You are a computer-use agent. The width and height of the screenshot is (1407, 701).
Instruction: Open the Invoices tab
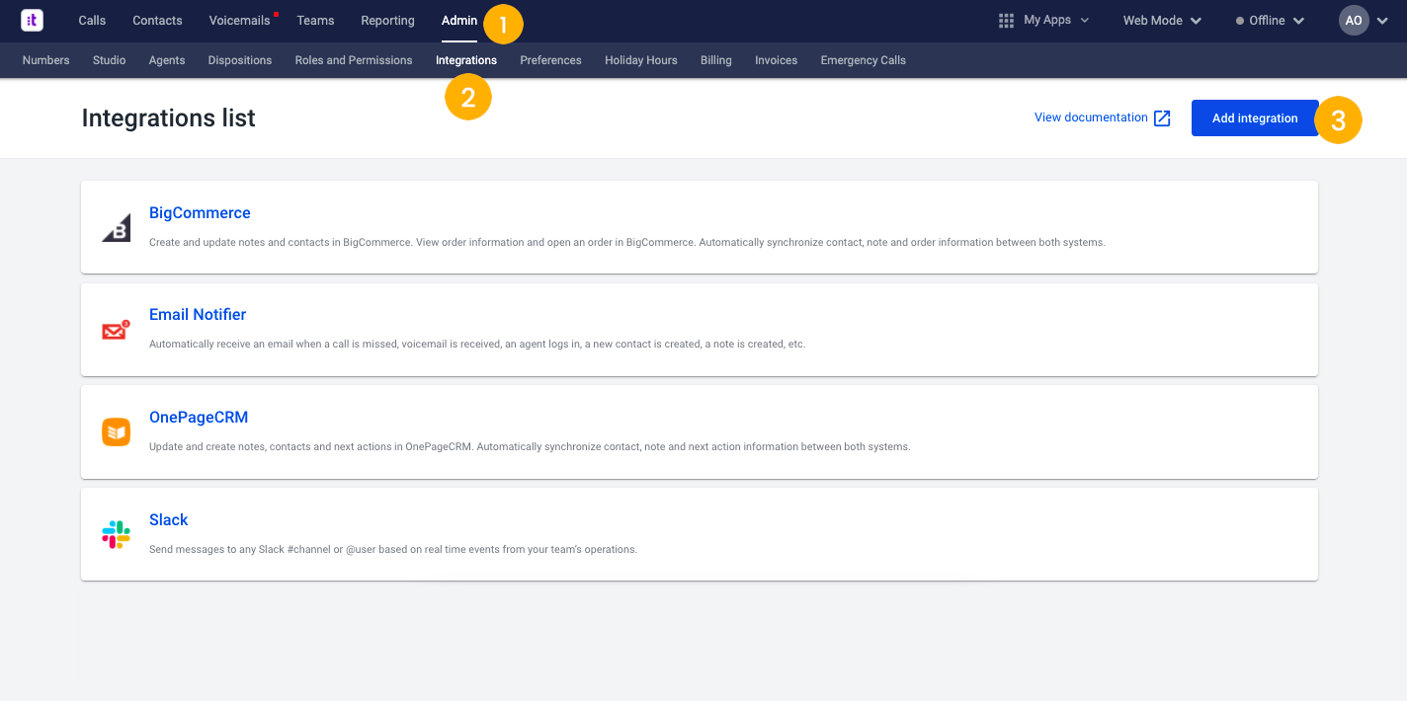(777, 60)
